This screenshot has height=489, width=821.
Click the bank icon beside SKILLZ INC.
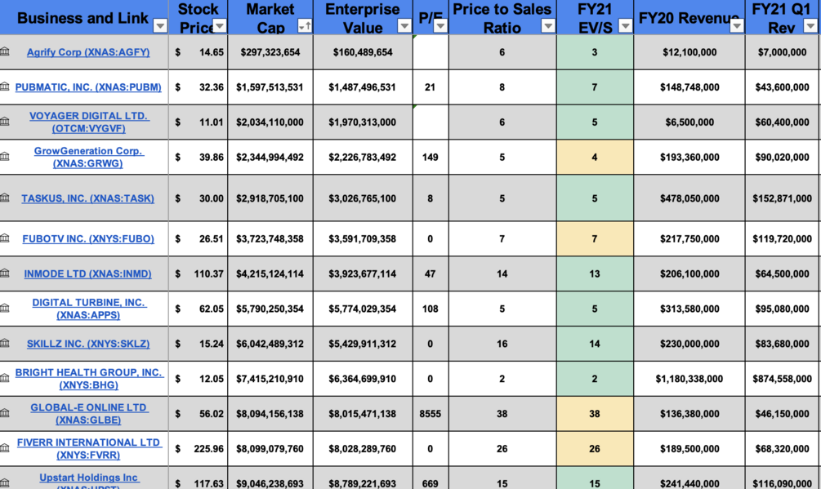click(x=5, y=343)
